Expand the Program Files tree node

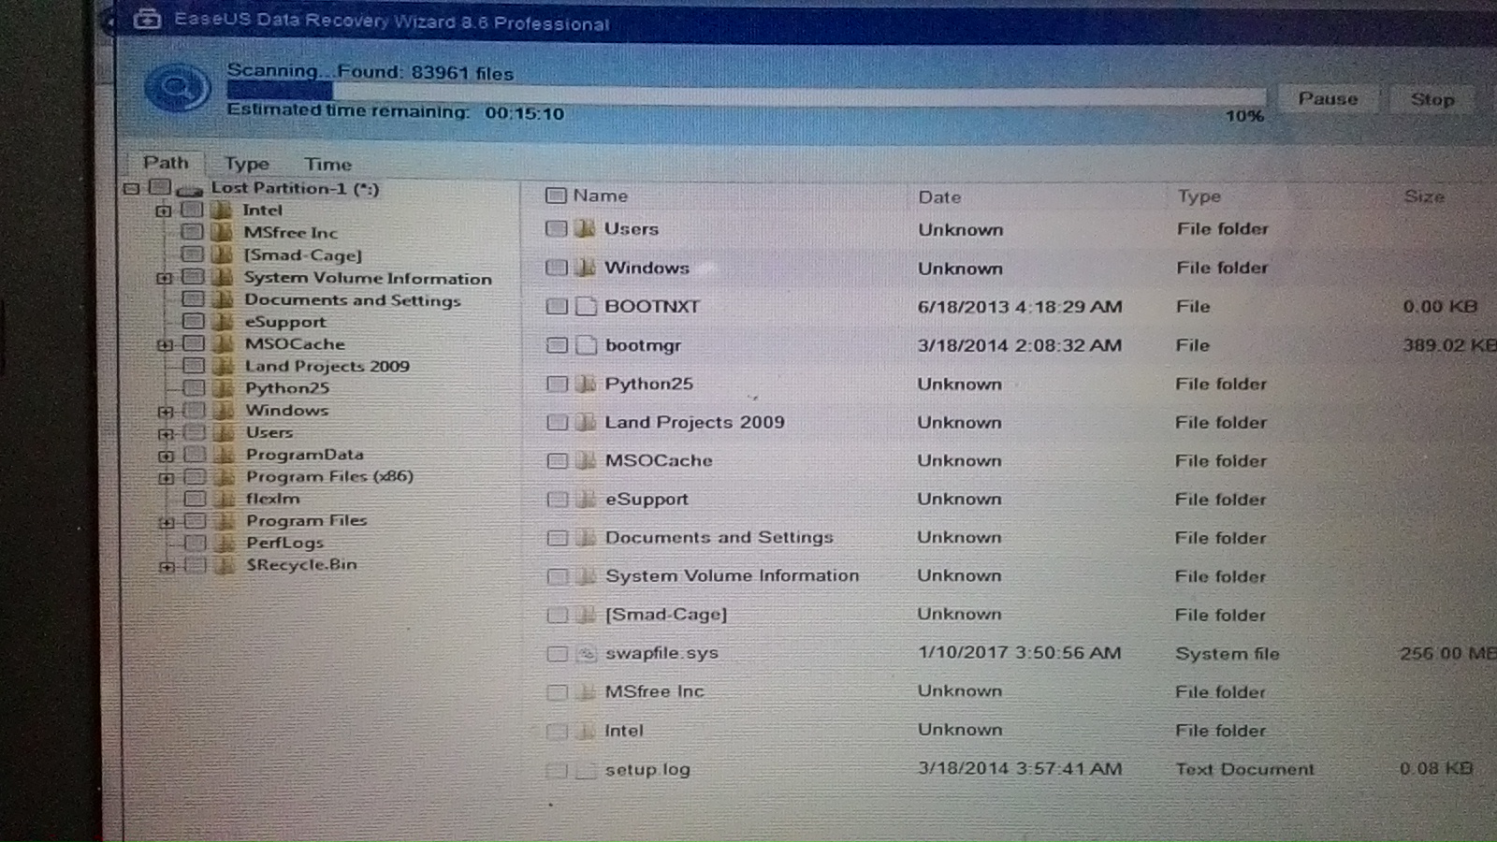click(167, 522)
